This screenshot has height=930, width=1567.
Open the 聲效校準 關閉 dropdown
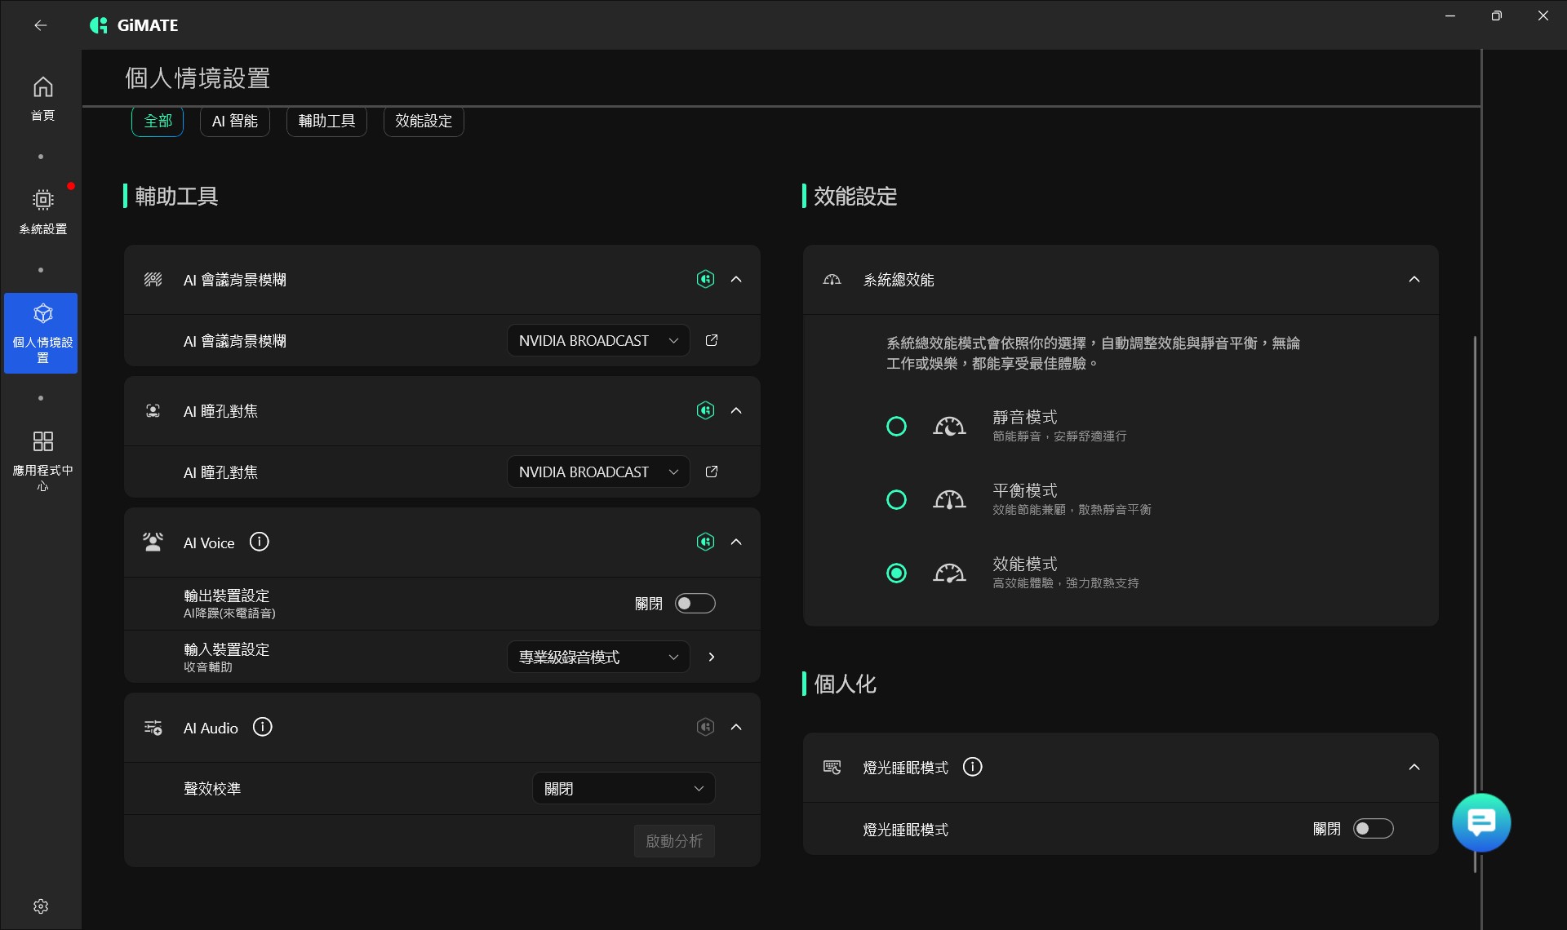click(x=624, y=788)
